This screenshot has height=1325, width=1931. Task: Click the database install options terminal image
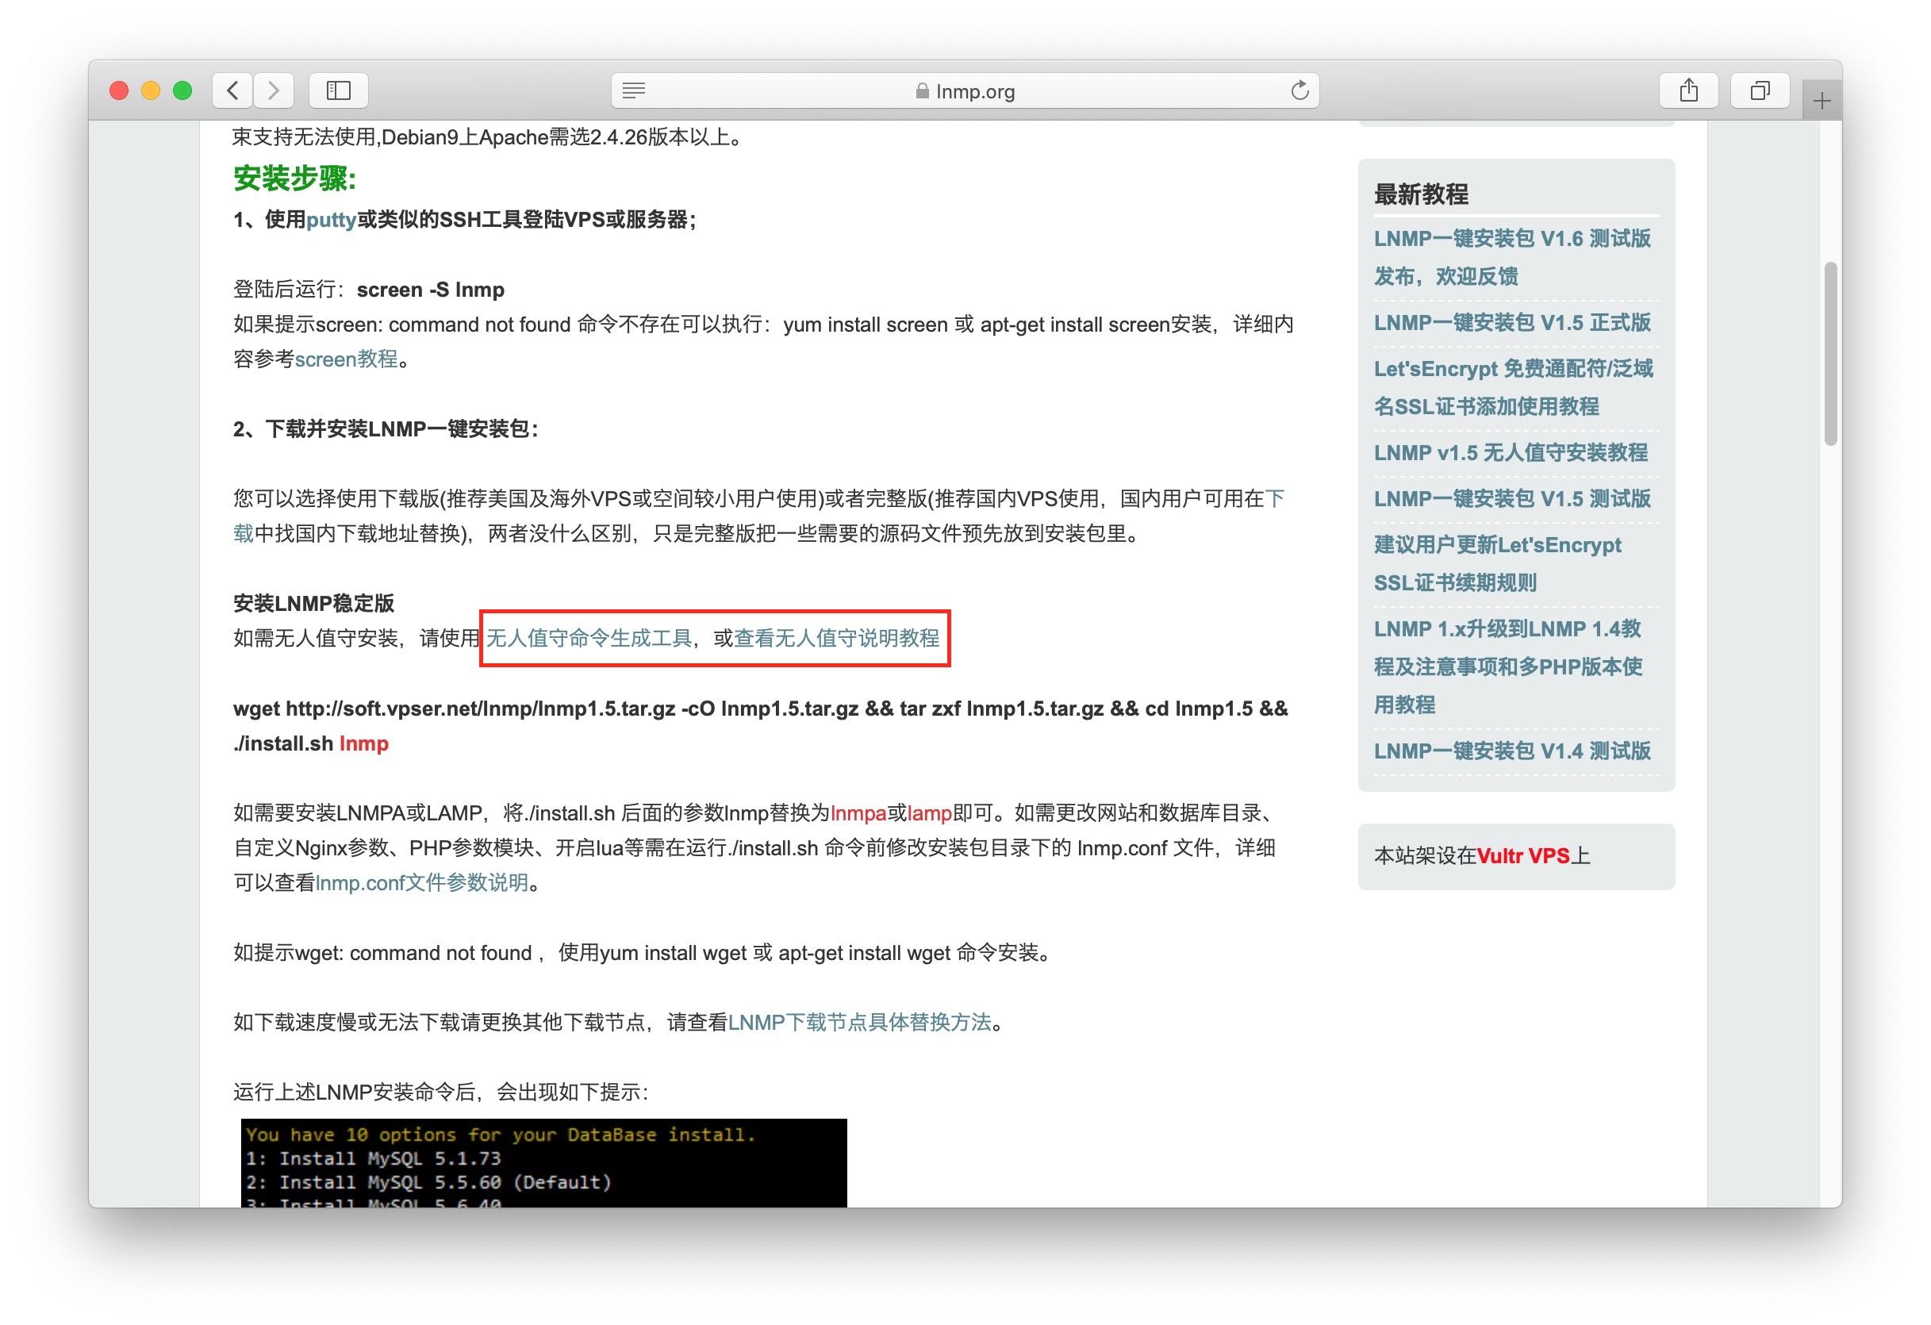[543, 1162]
